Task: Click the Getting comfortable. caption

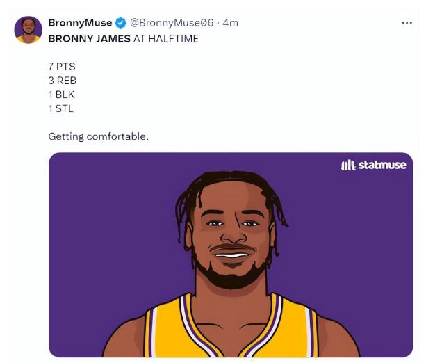Action: point(98,136)
